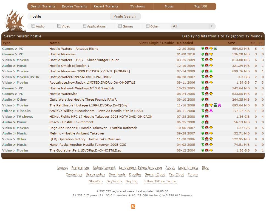Select the Other category checkbox
This screenshot has height=220, width=266.
pos(148,26)
